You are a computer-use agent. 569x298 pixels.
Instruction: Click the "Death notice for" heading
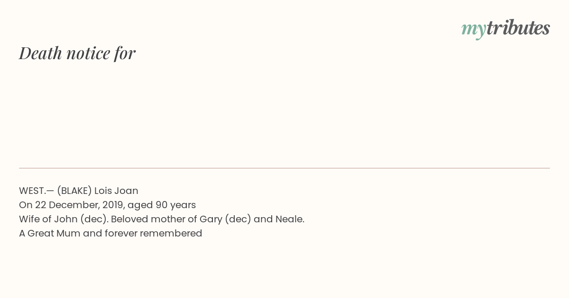(x=77, y=53)
